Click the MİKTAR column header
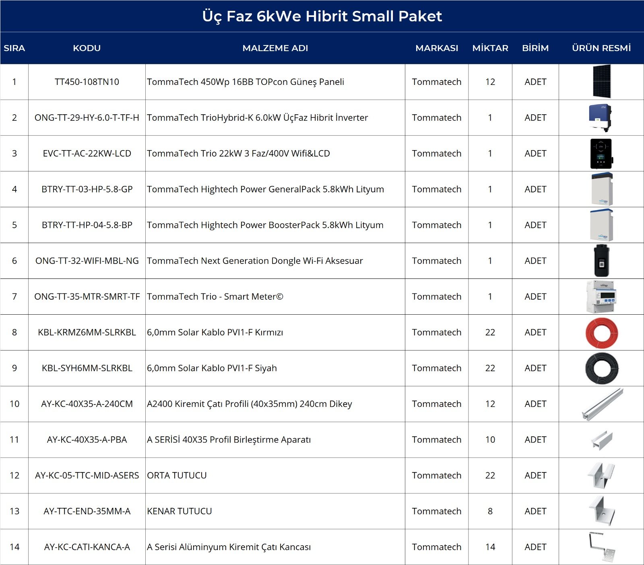Image resolution: width=644 pixels, height=565 pixels. [490, 48]
